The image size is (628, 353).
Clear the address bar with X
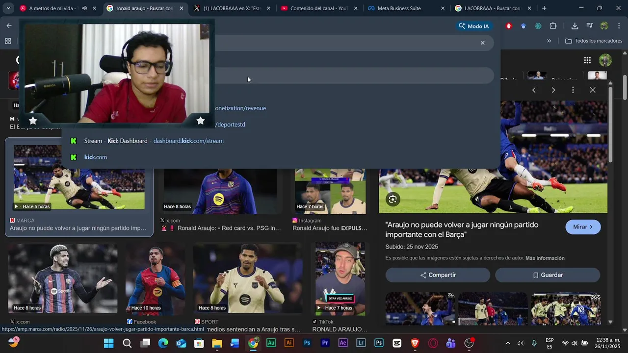[x=482, y=43]
